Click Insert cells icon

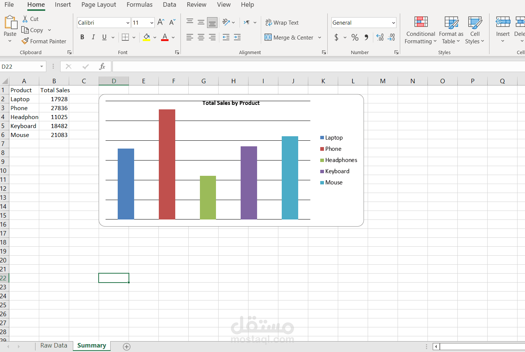(x=503, y=22)
